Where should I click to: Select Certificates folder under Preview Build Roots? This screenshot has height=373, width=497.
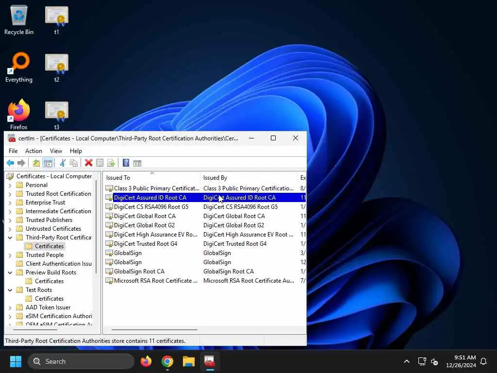click(x=49, y=281)
